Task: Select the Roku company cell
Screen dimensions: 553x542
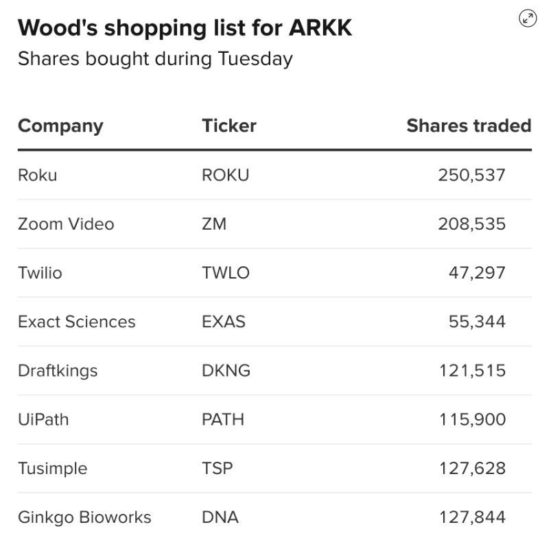Action: pos(38,175)
